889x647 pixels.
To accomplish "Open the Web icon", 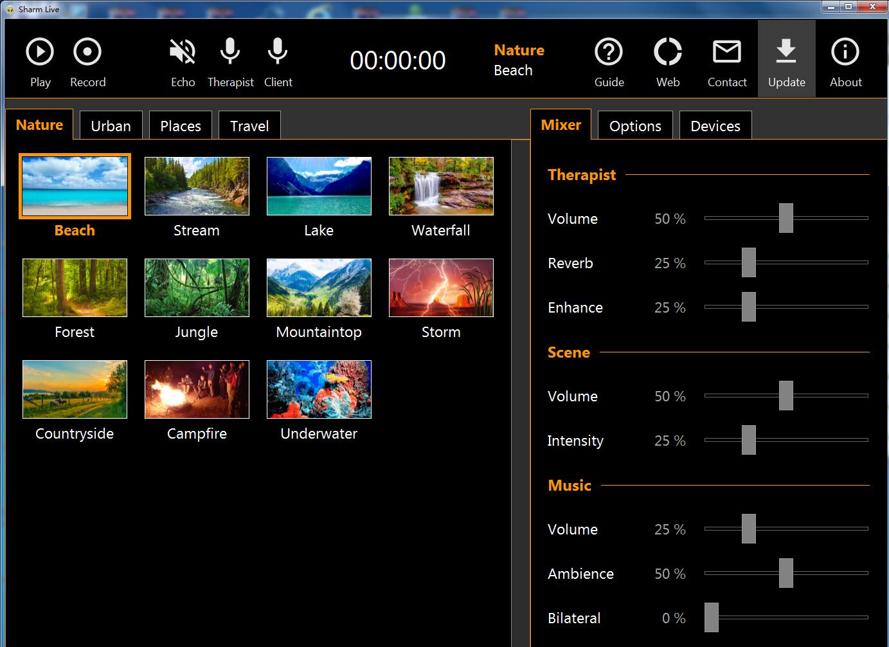I will pyautogui.click(x=668, y=53).
